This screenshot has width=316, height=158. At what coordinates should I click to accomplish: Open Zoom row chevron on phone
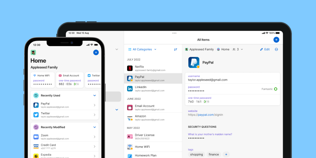point(94,137)
